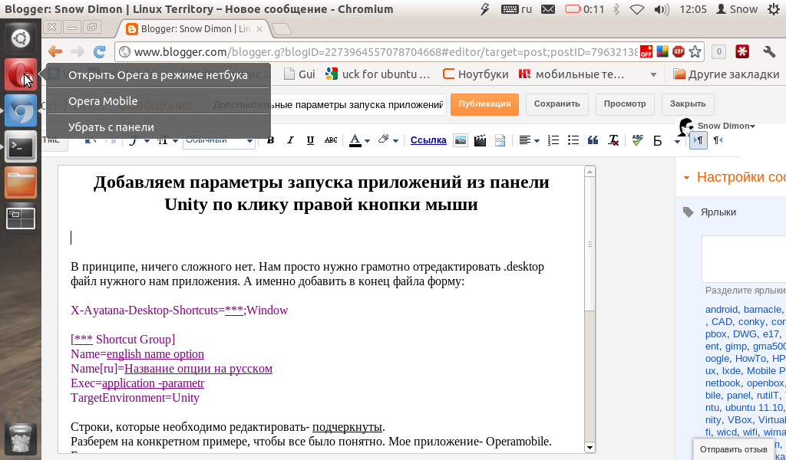This screenshot has height=460, width=786.
Task: Open the Files folder launcher icon
Action: 21,182
